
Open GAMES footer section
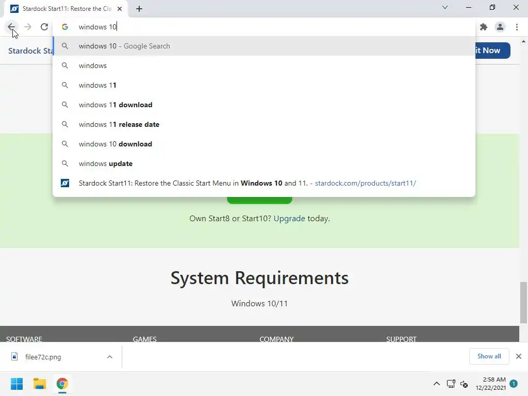(x=144, y=339)
